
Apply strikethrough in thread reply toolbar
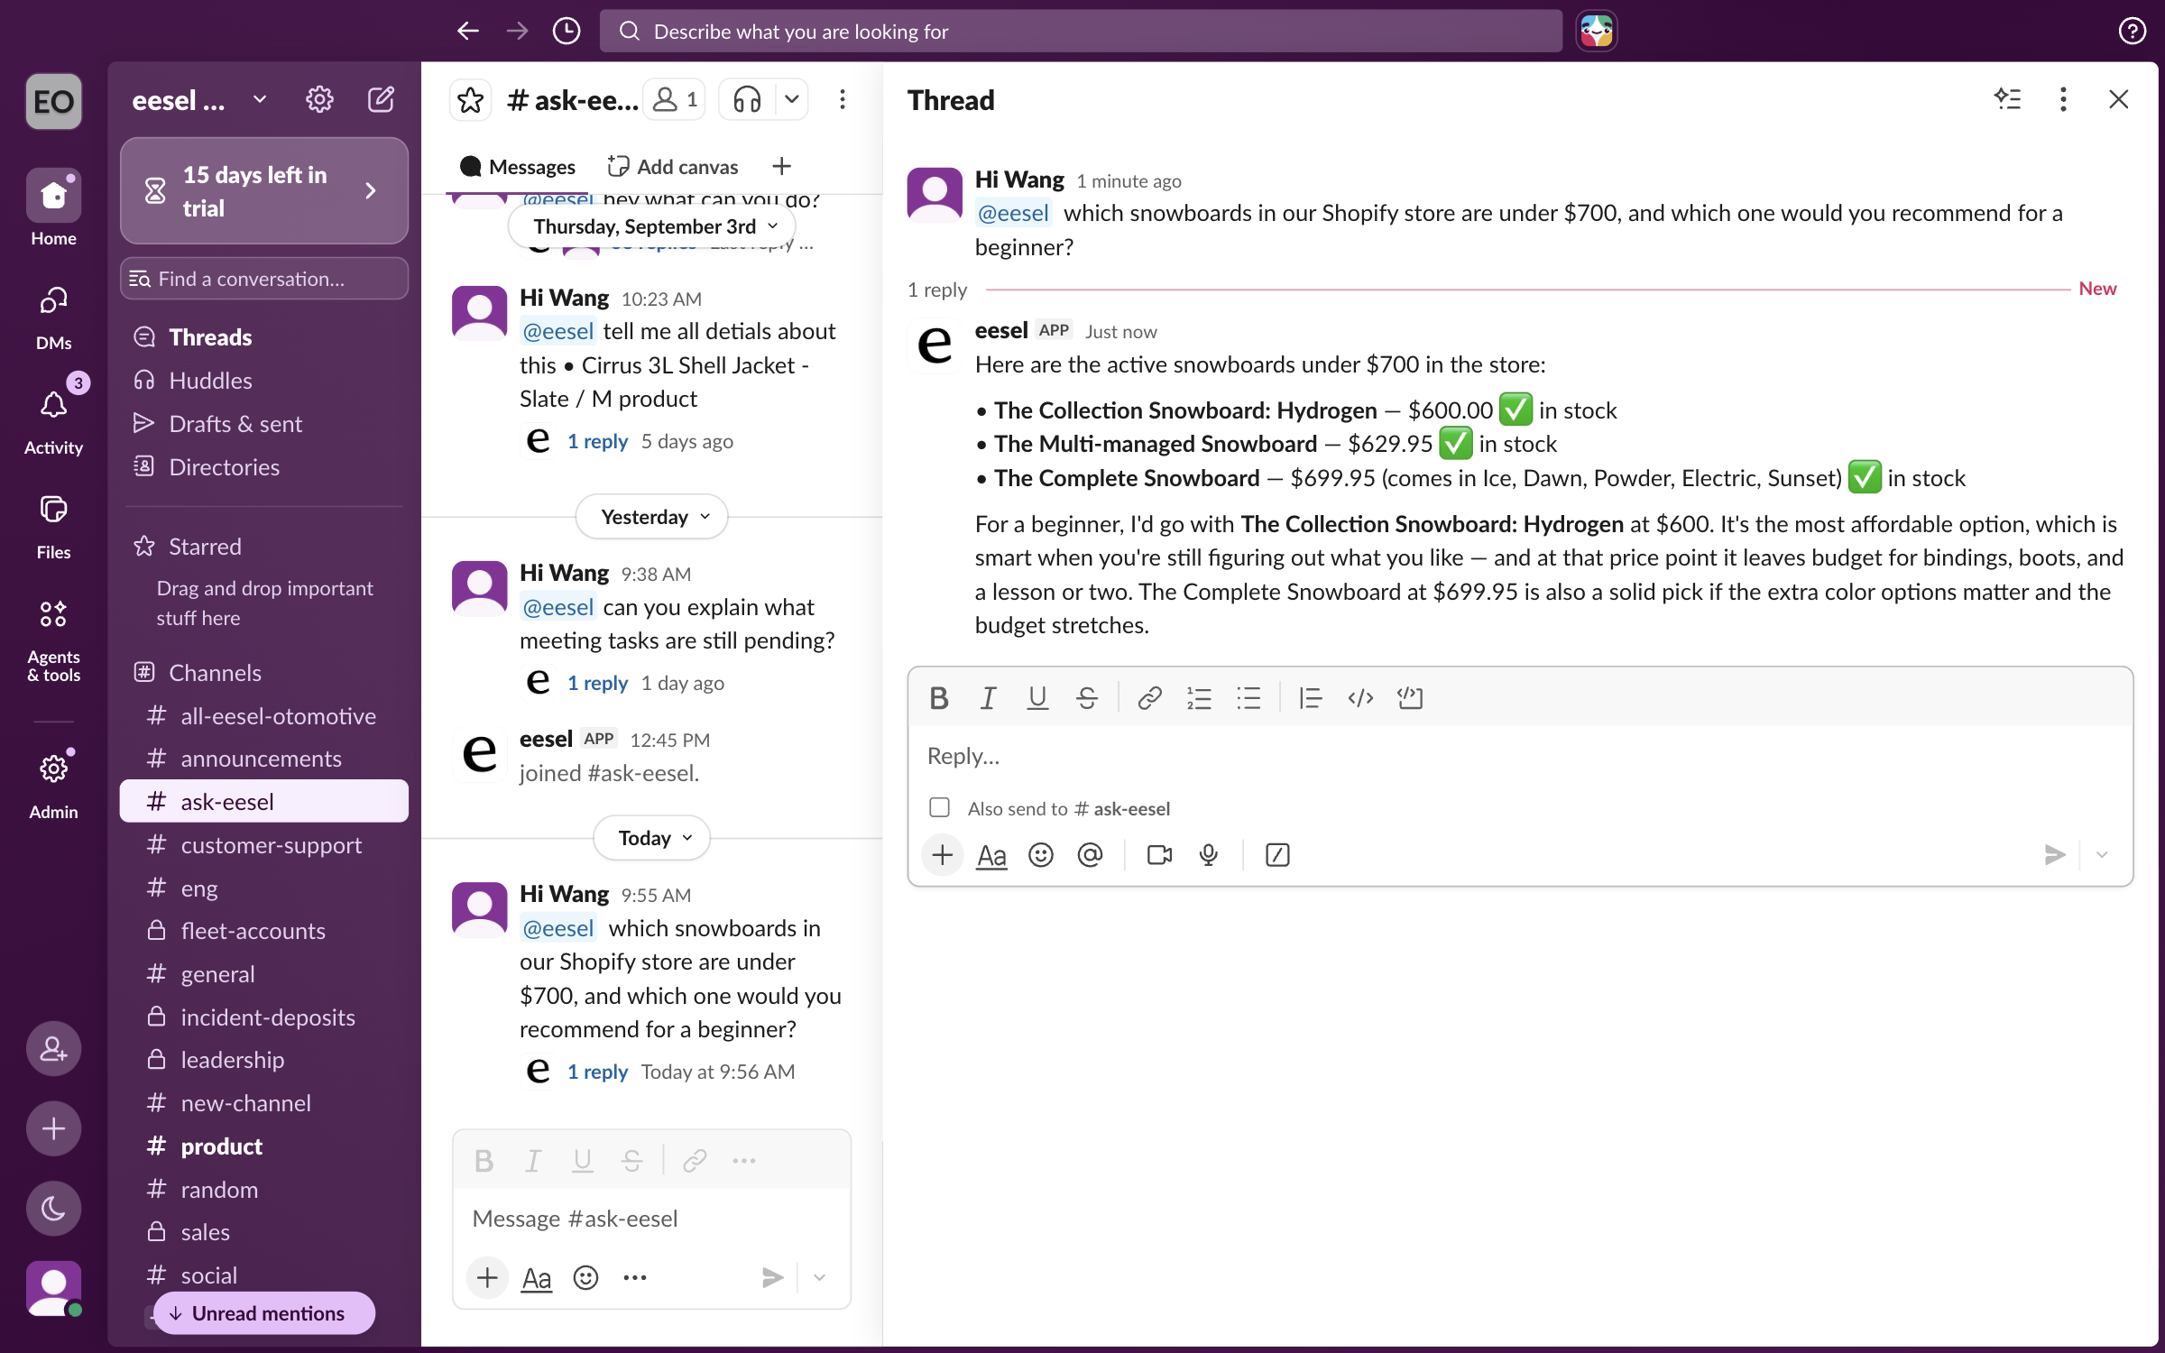pyautogui.click(x=1087, y=698)
